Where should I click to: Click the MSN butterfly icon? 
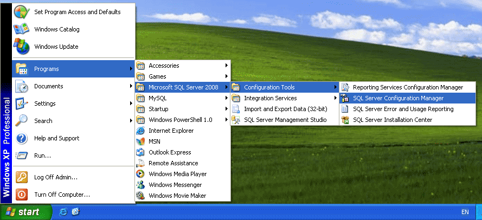[x=140, y=141]
